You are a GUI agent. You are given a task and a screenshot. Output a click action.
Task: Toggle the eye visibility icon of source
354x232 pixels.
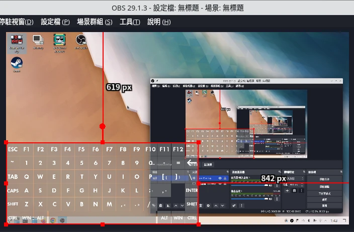click(220, 178)
